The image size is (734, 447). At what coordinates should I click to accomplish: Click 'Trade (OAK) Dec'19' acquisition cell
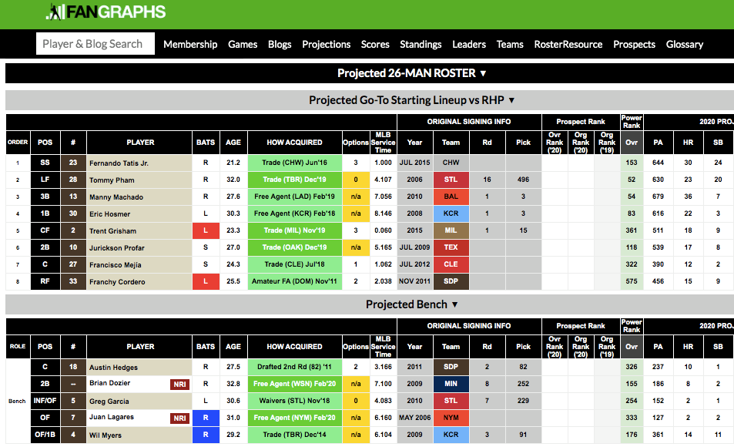click(294, 247)
